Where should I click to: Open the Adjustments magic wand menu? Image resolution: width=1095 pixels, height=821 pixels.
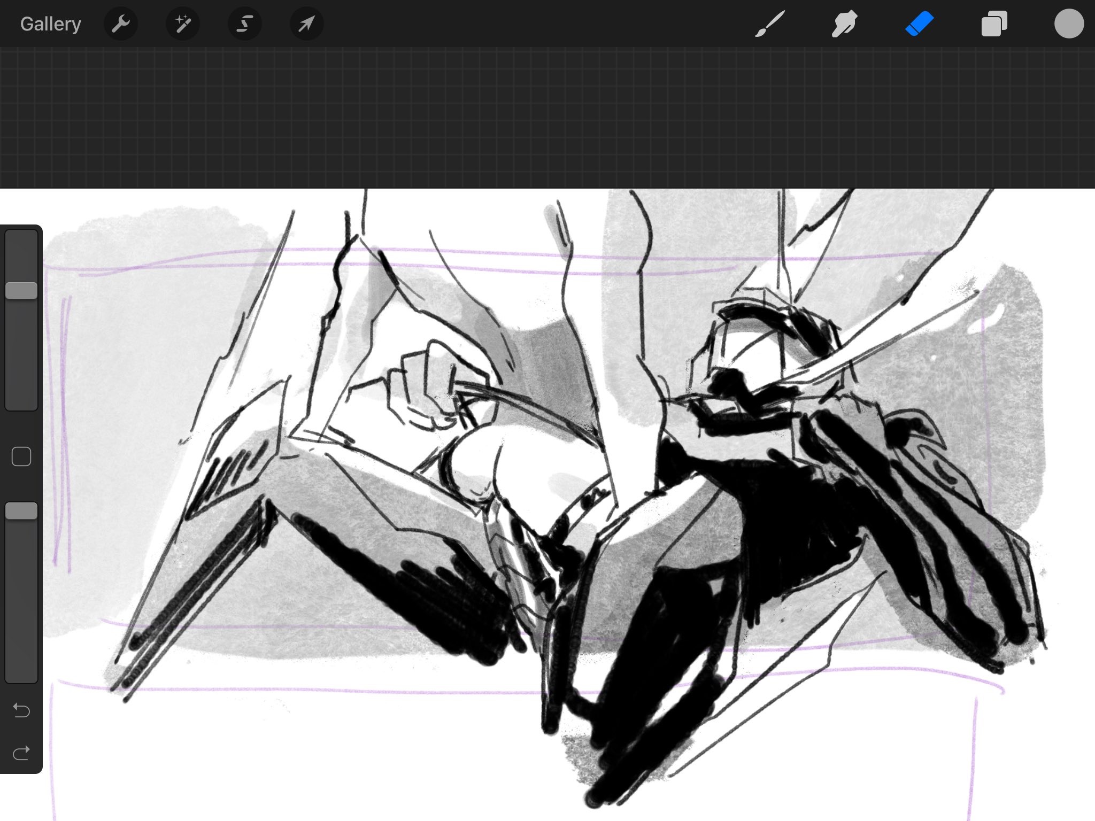pos(183,24)
